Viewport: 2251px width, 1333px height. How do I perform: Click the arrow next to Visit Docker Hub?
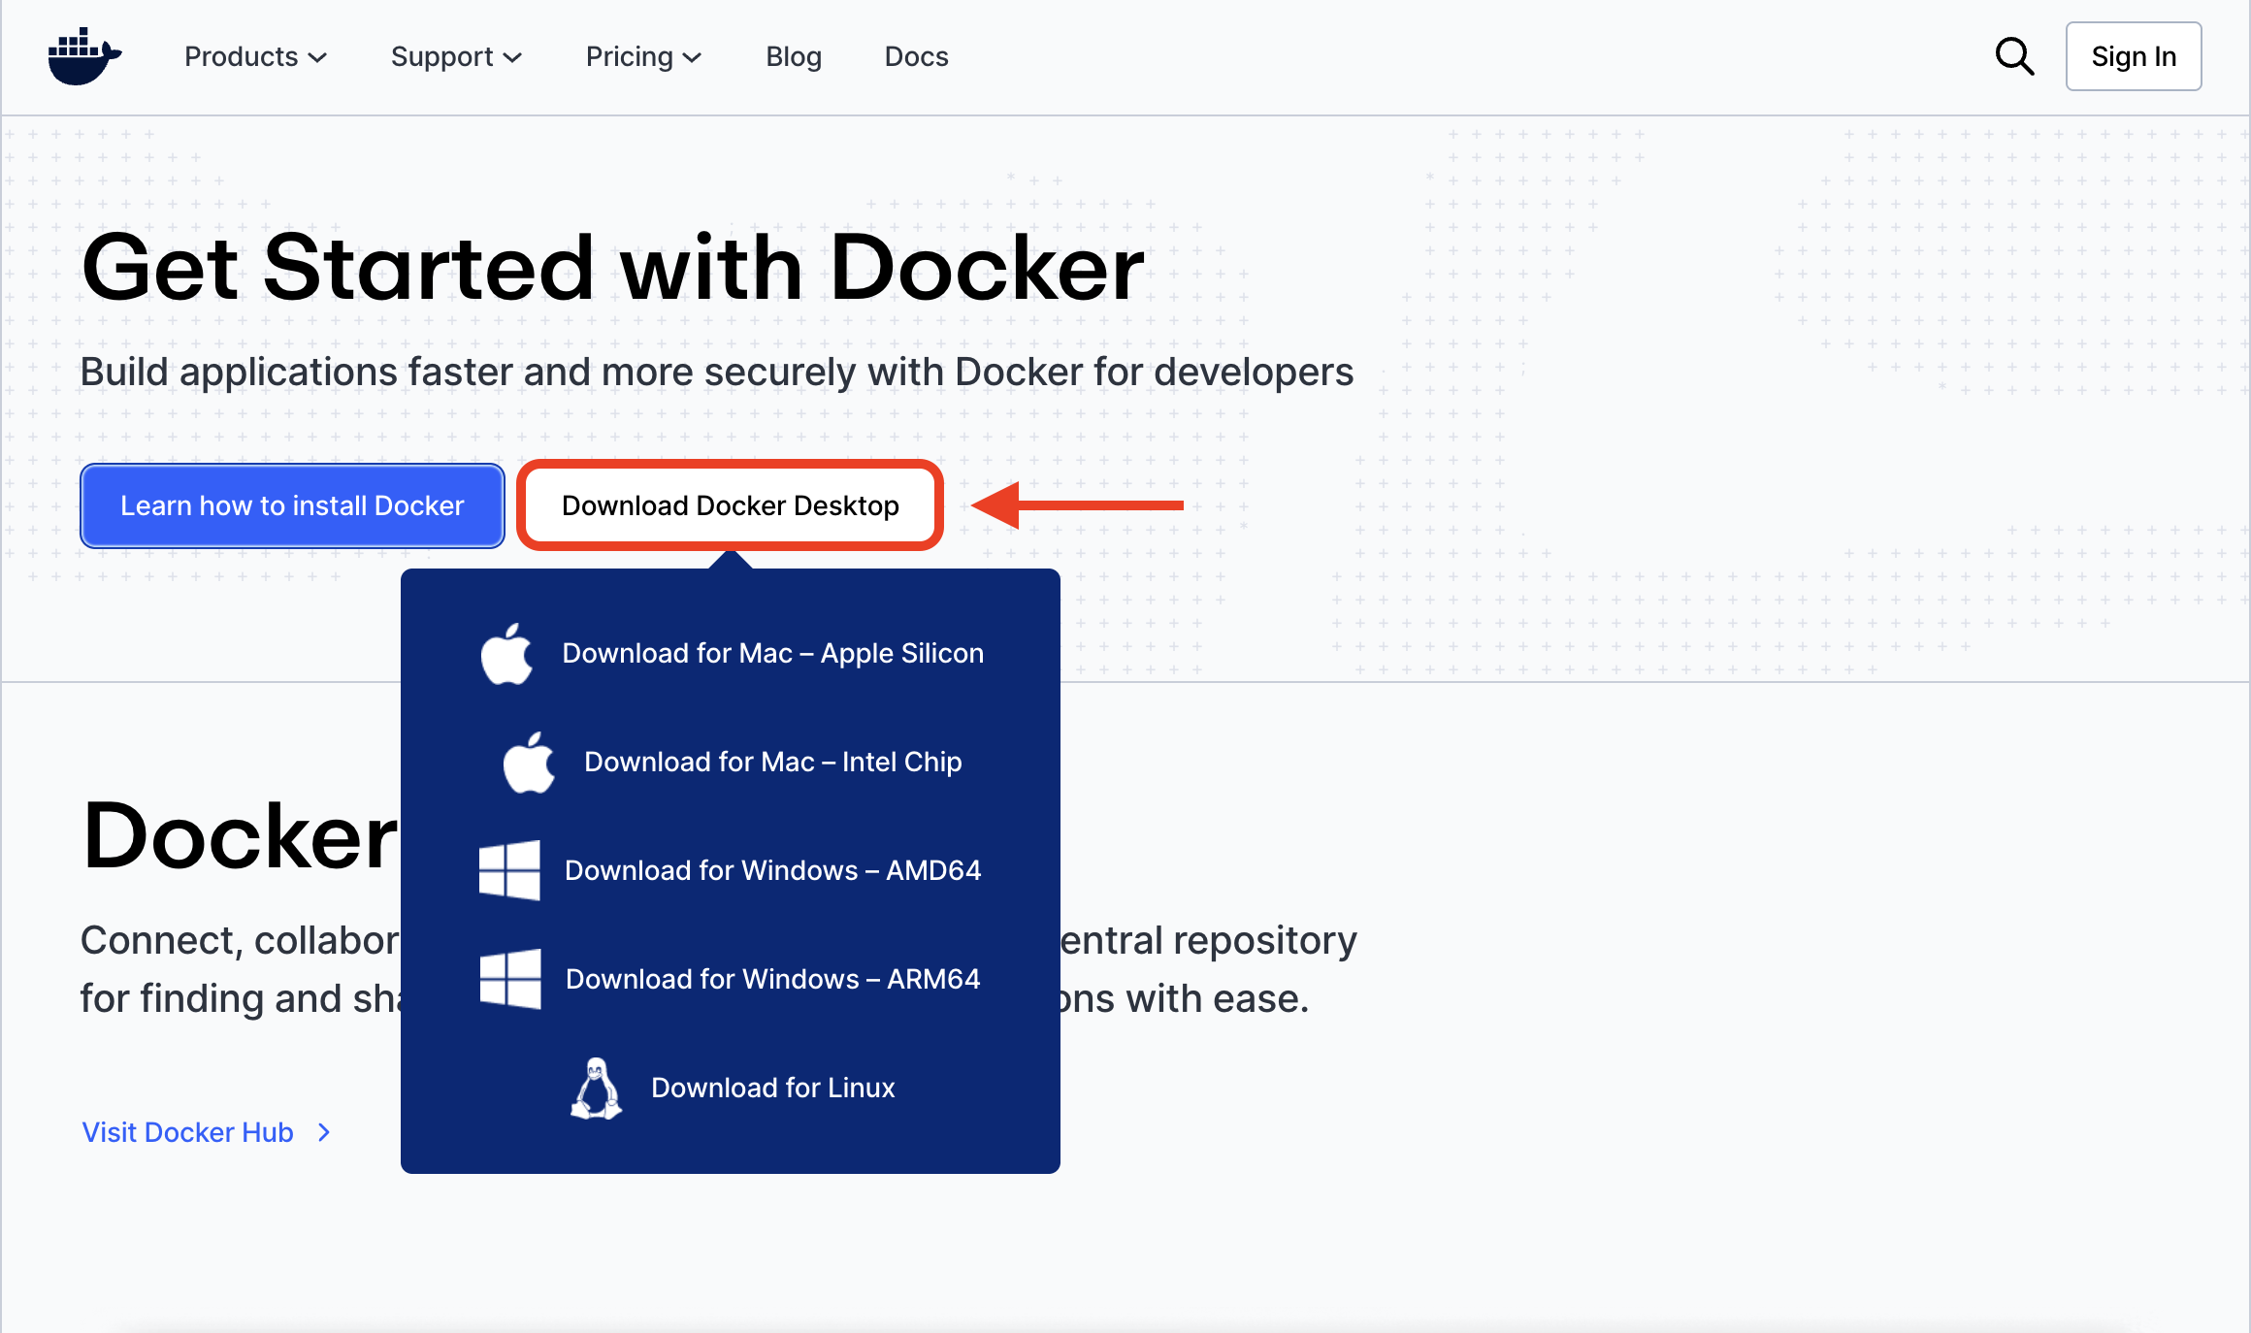tap(324, 1132)
